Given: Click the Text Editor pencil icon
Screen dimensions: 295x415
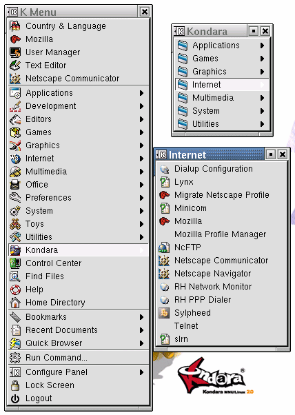Looking at the screenshot, I should click(15, 65).
